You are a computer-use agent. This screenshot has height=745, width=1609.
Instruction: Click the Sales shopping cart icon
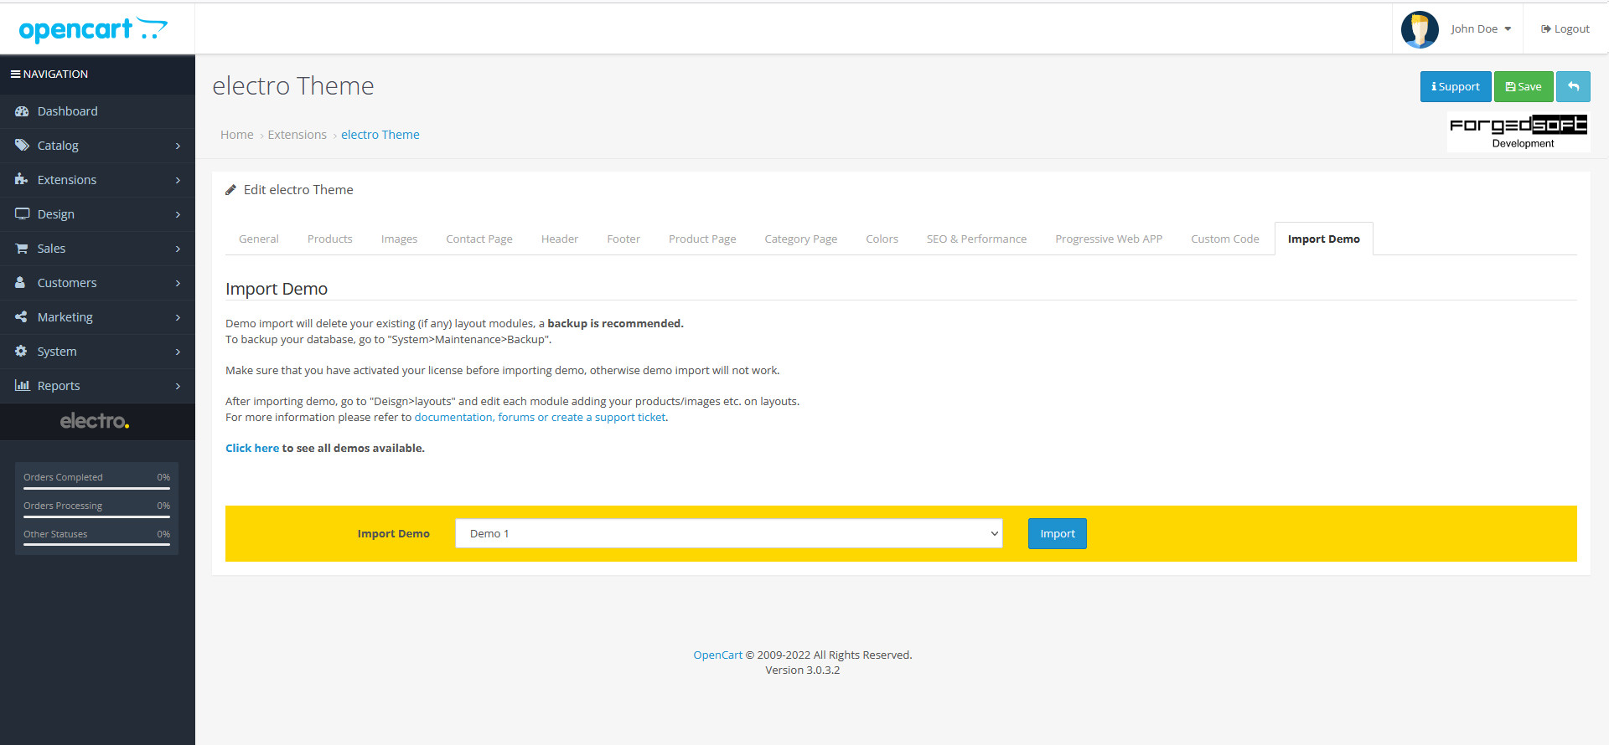click(22, 249)
